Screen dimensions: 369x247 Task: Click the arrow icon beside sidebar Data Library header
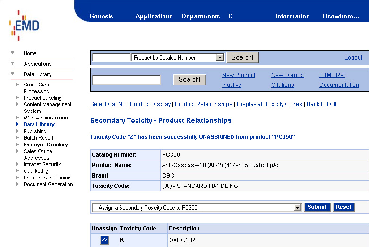coord(13,74)
